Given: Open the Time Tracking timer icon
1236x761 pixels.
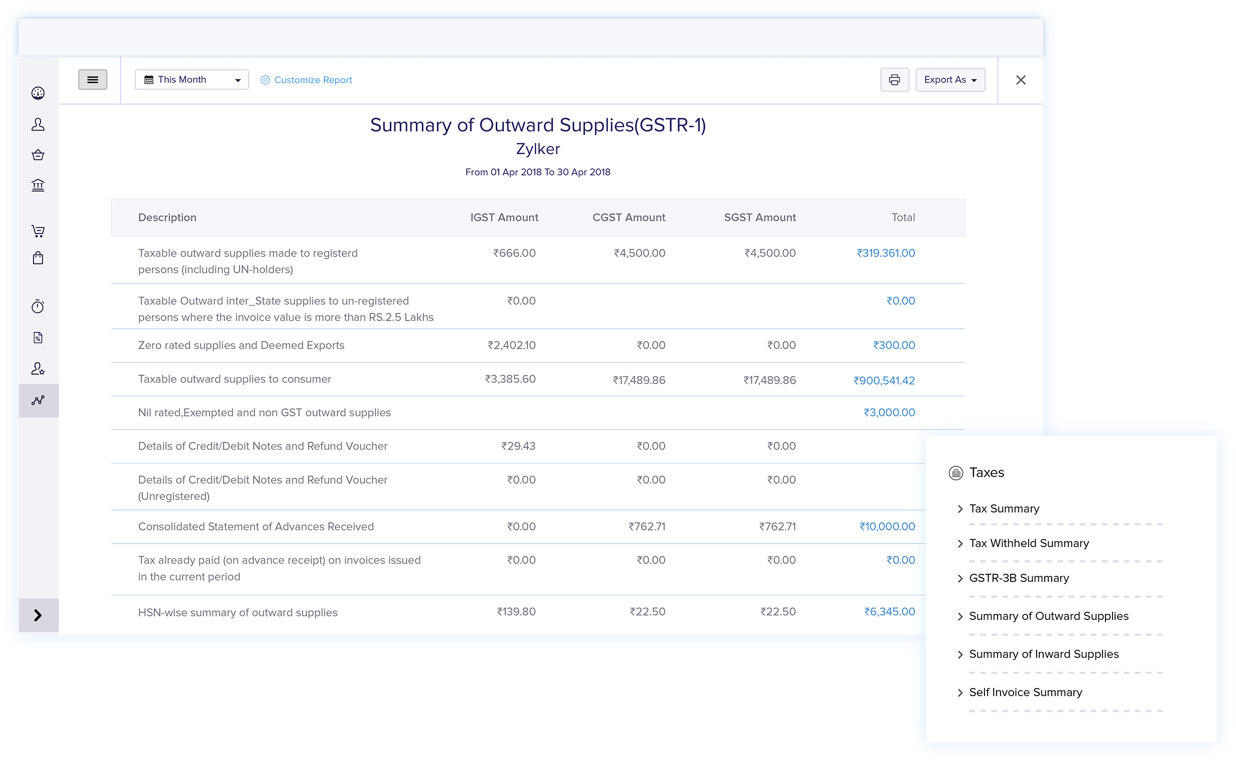Looking at the screenshot, I should [x=39, y=306].
